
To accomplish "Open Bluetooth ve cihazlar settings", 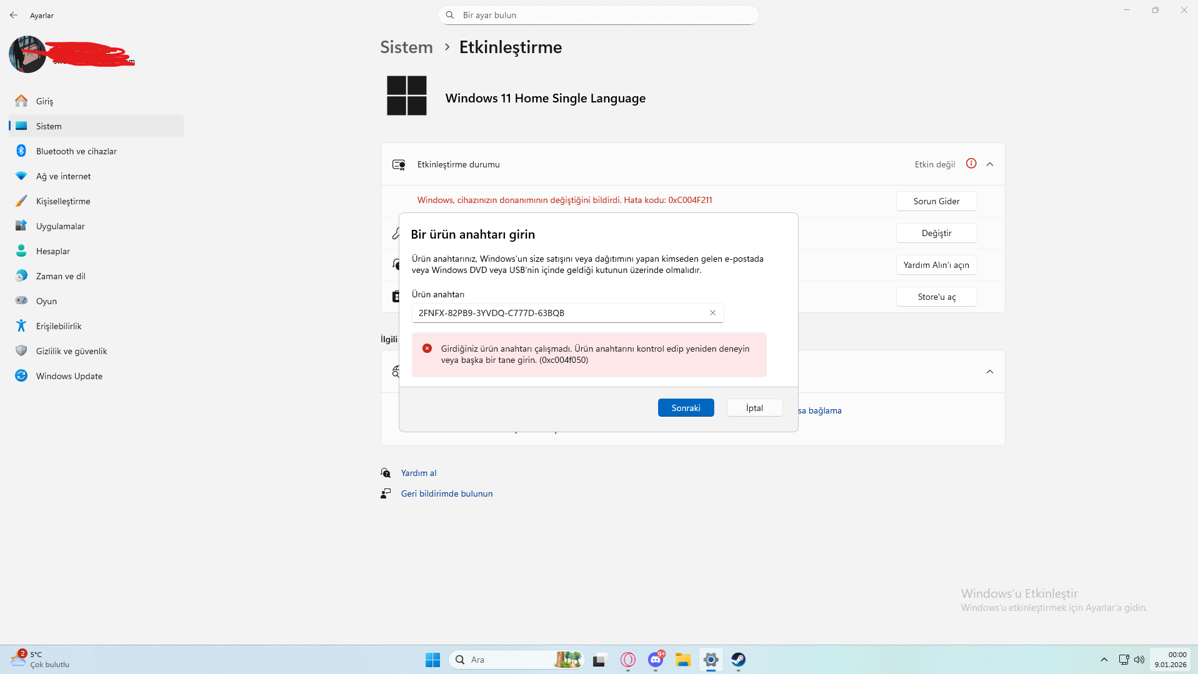I will (x=96, y=151).
